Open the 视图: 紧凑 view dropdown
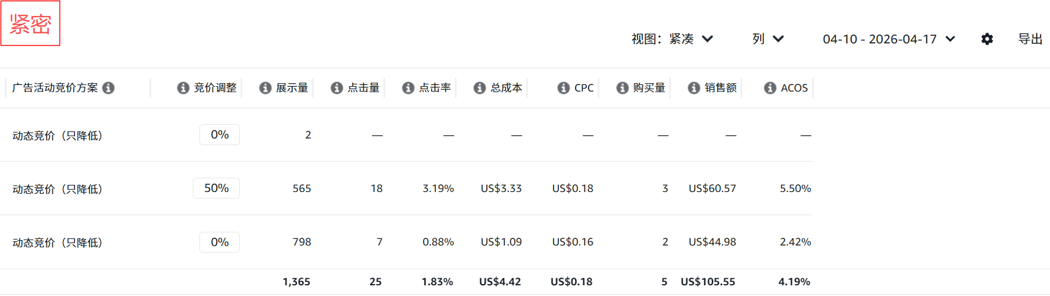The height and width of the screenshot is (296, 1050). [672, 39]
